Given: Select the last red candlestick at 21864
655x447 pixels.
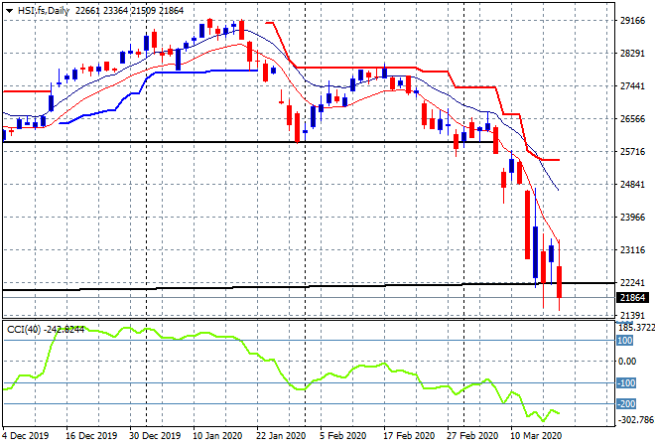Looking at the screenshot, I should [559, 282].
